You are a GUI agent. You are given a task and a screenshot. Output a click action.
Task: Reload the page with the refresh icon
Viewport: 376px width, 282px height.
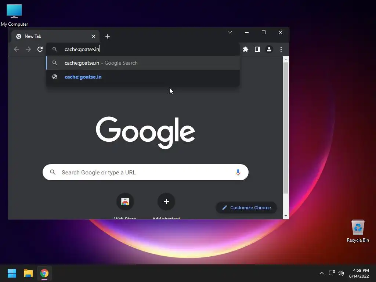40,49
